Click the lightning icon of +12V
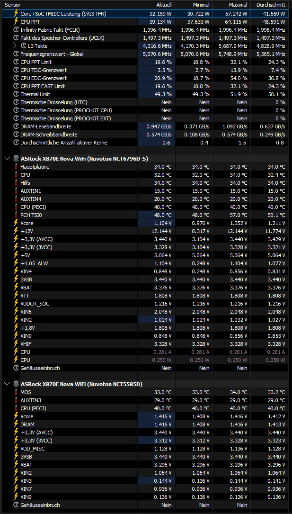This screenshot has height=514, width=292. [x=16, y=231]
